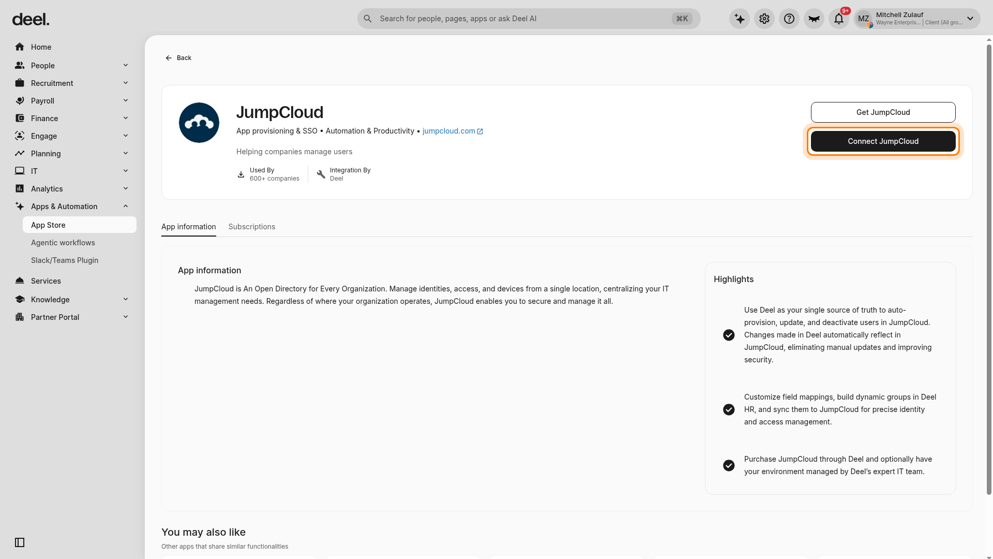This screenshot has height=559, width=993.
Task: Expand the Finance menu chevron
Action: coord(126,119)
